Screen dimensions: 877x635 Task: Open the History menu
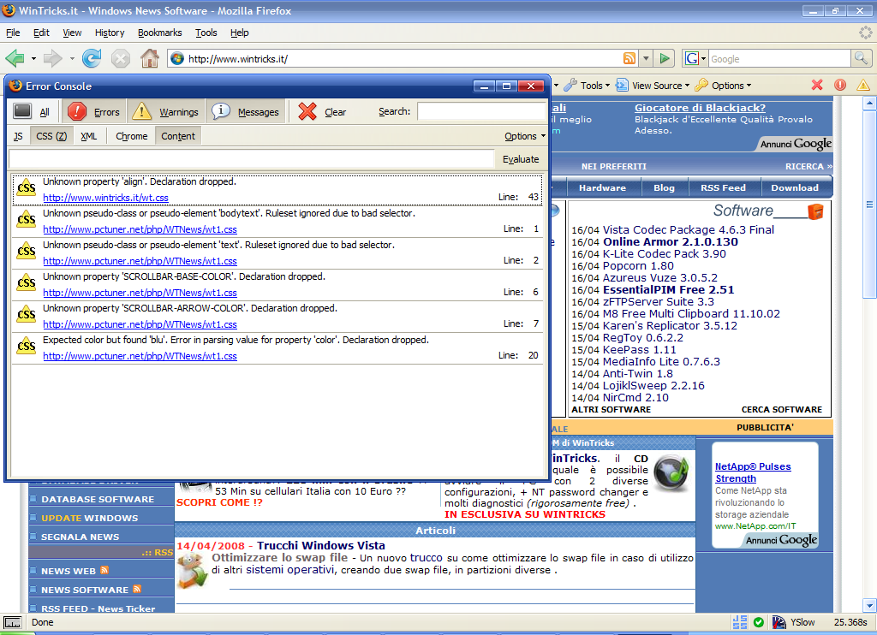pyautogui.click(x=110, y=33)
